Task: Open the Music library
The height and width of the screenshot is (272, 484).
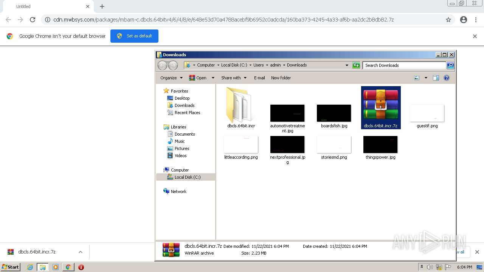Action: click(x=180, y=141)
